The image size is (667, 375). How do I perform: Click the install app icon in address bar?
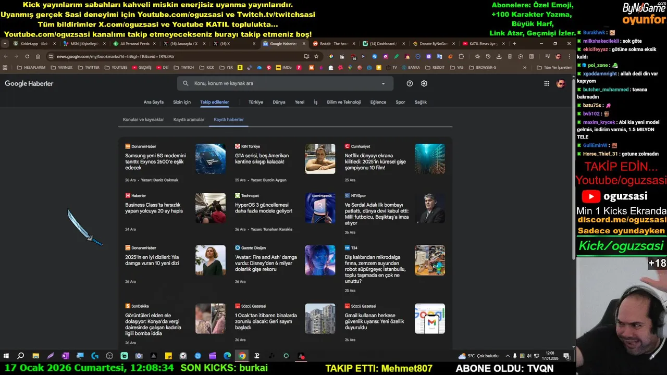pos(306,56)
